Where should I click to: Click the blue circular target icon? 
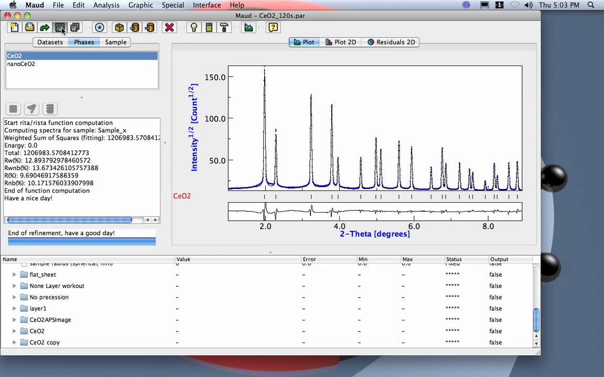pyautogui.click(x=100, y=27)
